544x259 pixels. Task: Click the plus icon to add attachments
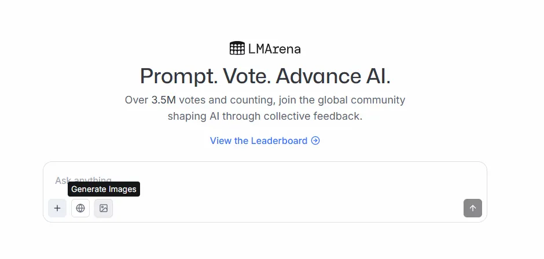point(57,208)
